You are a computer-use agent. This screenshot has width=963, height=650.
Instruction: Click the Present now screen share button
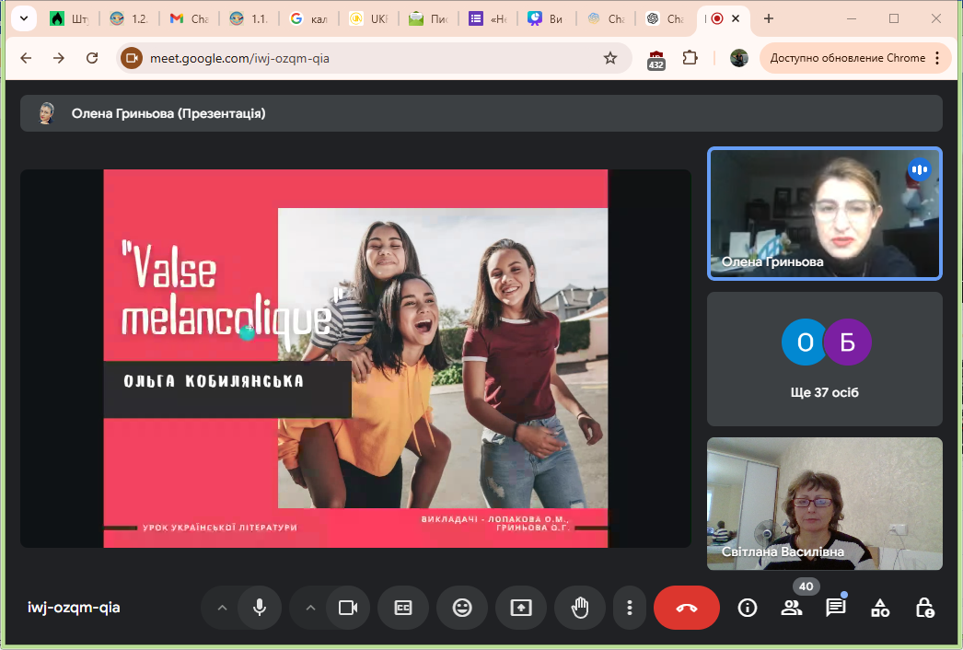pos(520,608)
